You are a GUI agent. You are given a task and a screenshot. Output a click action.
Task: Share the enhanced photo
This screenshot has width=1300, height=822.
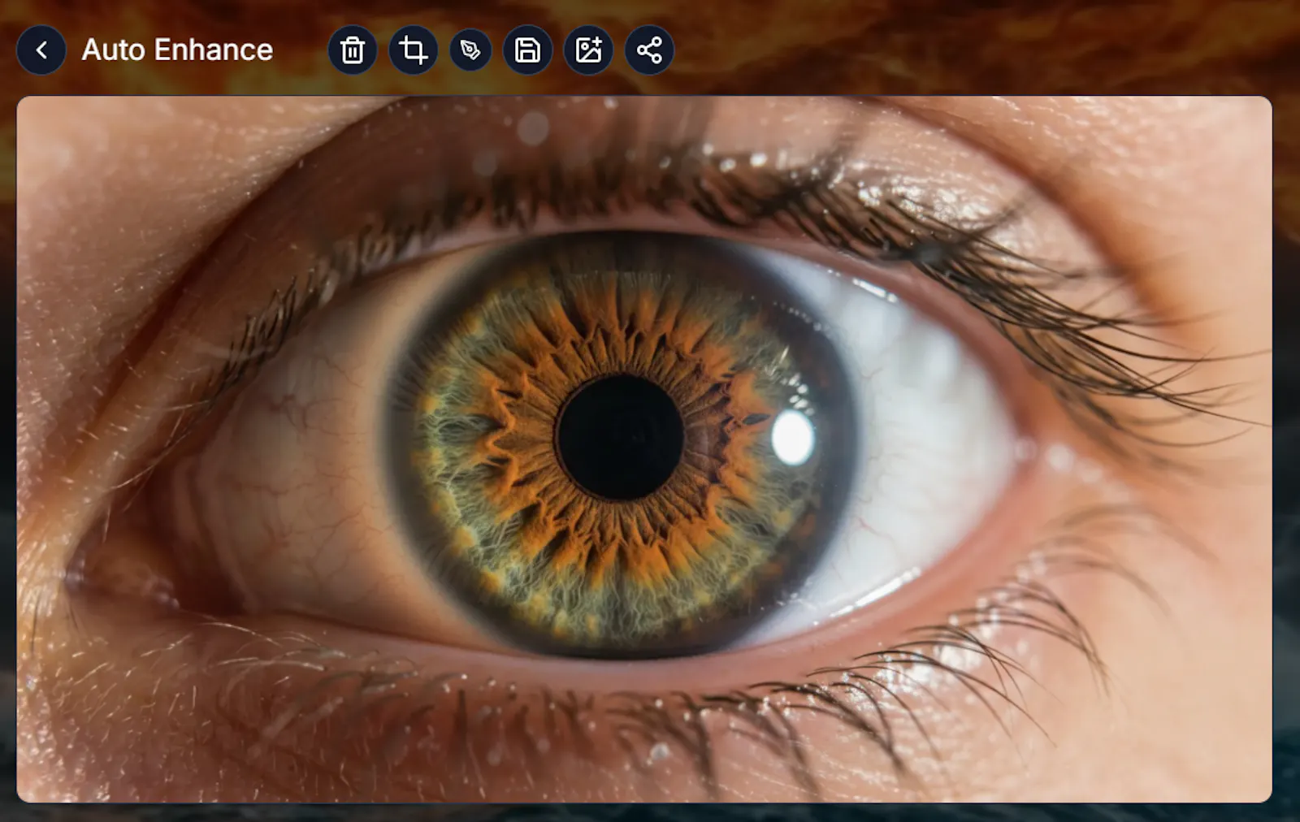coord(649,50)
